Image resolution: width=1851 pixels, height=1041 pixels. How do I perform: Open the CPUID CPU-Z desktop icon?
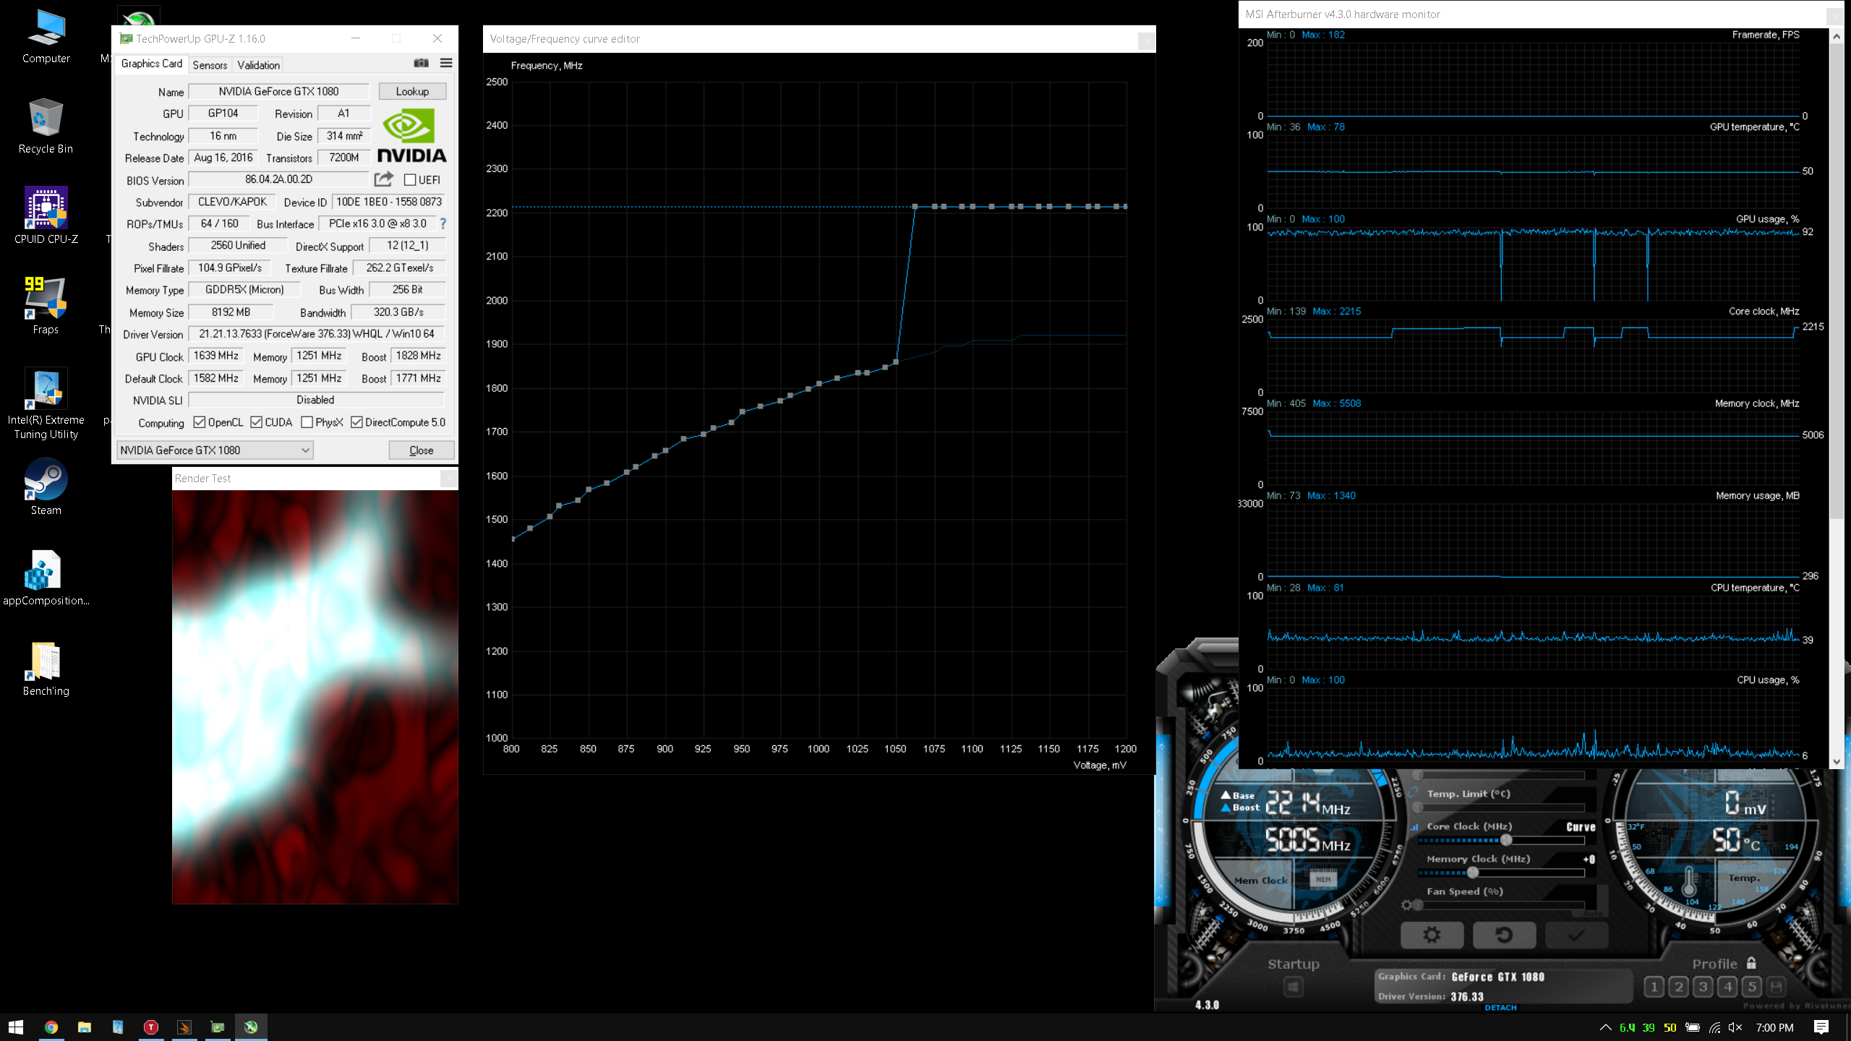tap(46, 216)
